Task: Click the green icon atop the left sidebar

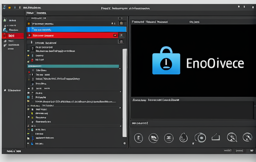Action: (x=5, y=20)
